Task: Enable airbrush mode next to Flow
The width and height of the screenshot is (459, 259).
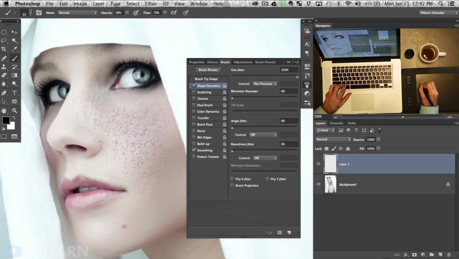Action: [174, 13]
